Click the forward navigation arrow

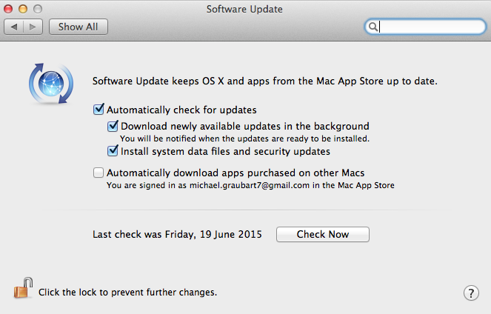click(34, 27)
